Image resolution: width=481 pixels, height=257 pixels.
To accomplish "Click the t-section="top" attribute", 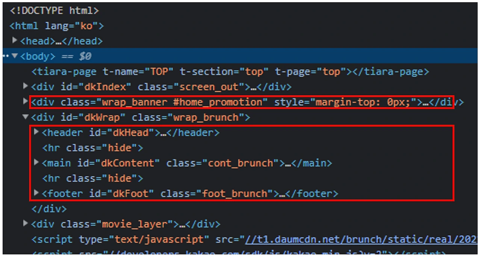I will point(225,71).
